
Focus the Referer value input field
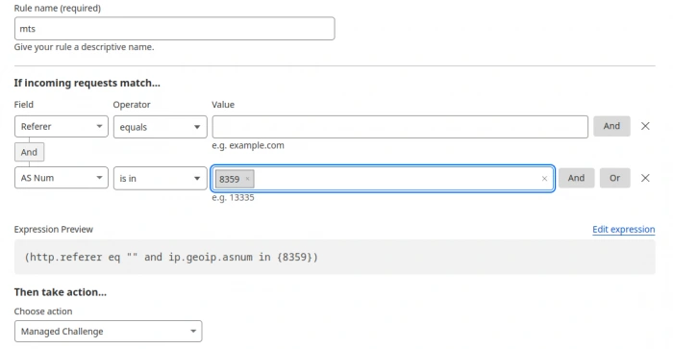(400, 127)
